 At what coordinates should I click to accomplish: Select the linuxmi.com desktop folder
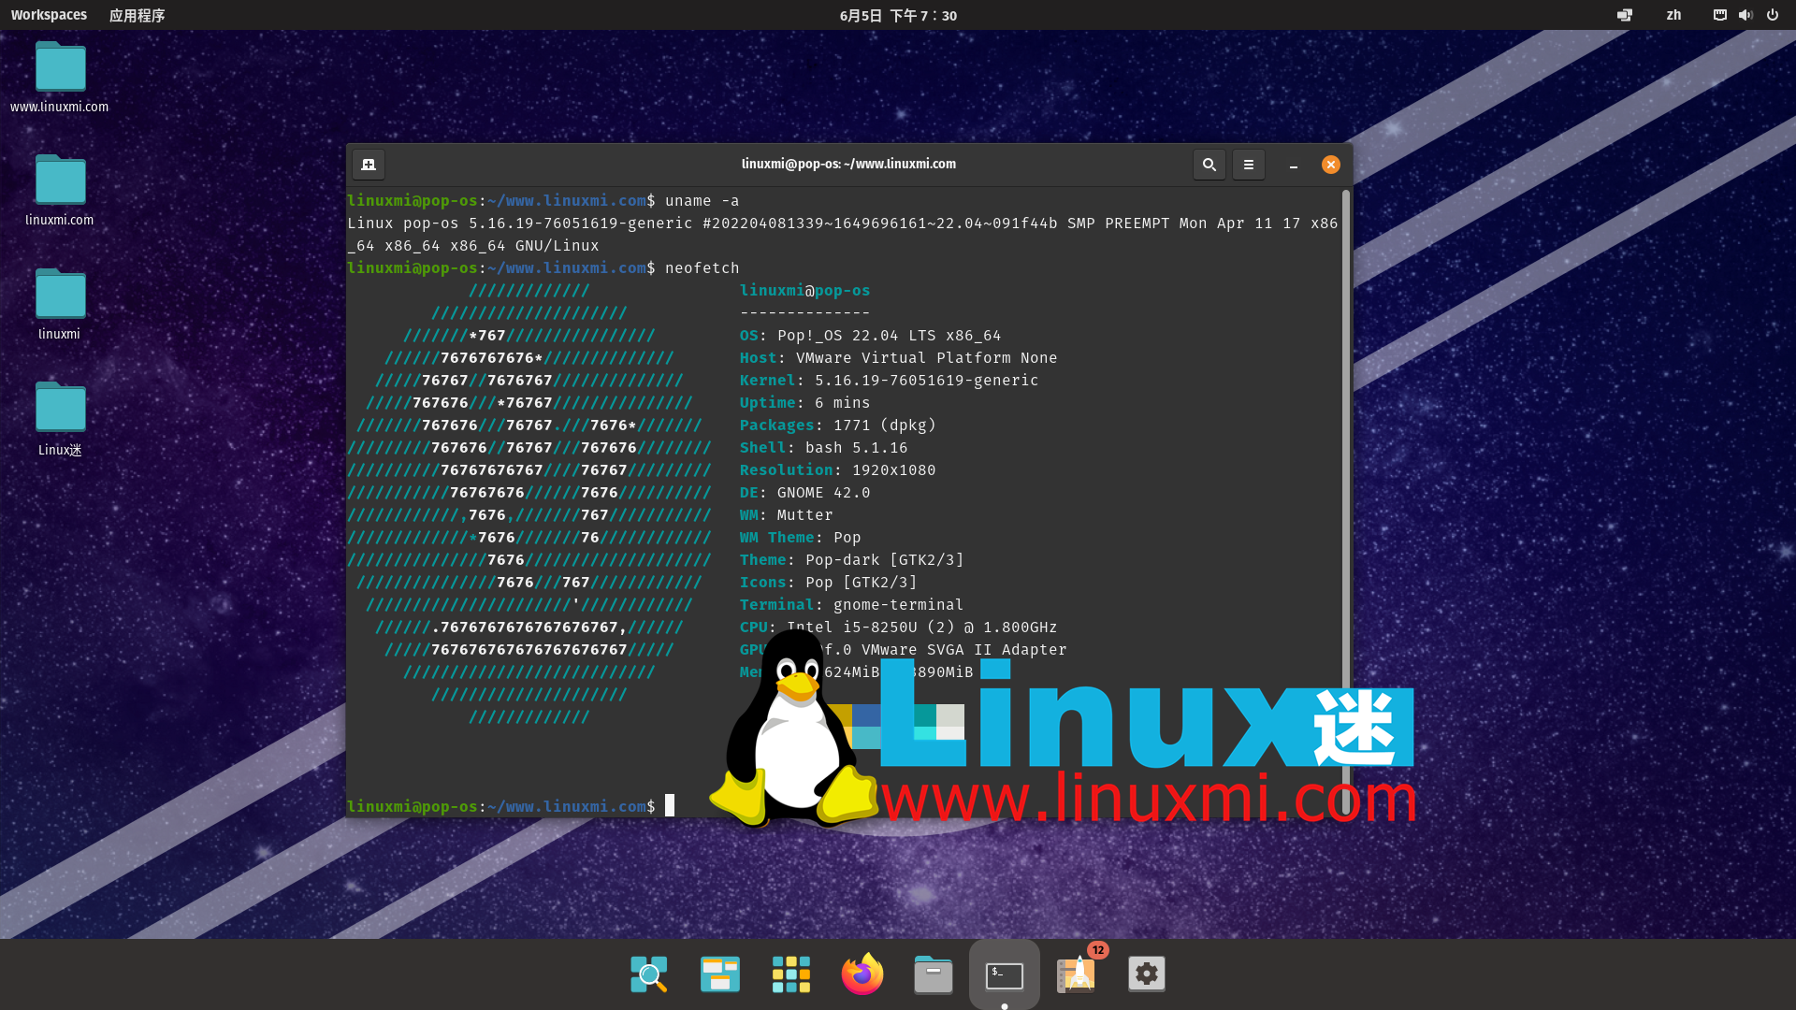pyautogui.click(x=60, y=190)
